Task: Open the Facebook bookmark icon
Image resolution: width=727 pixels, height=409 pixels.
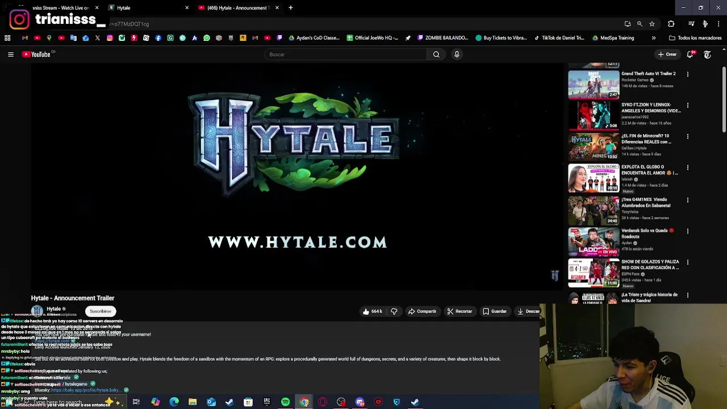Action: (x=158, y=38)
